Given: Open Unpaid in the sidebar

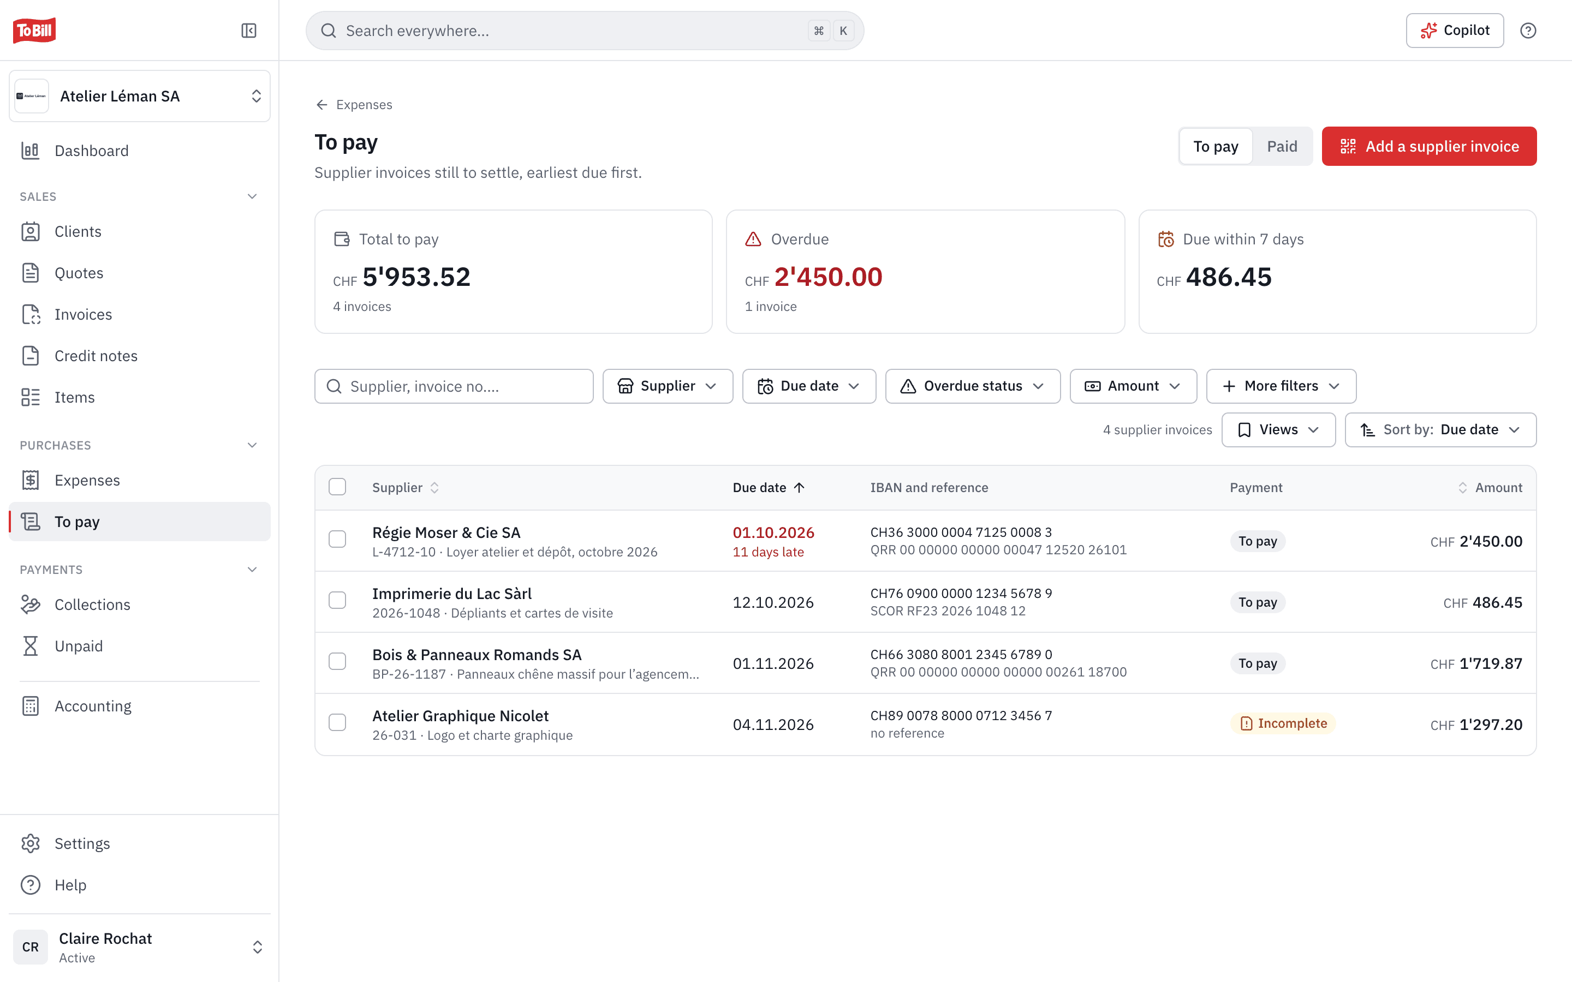Looking at the screenshot, I should point(140,645).
